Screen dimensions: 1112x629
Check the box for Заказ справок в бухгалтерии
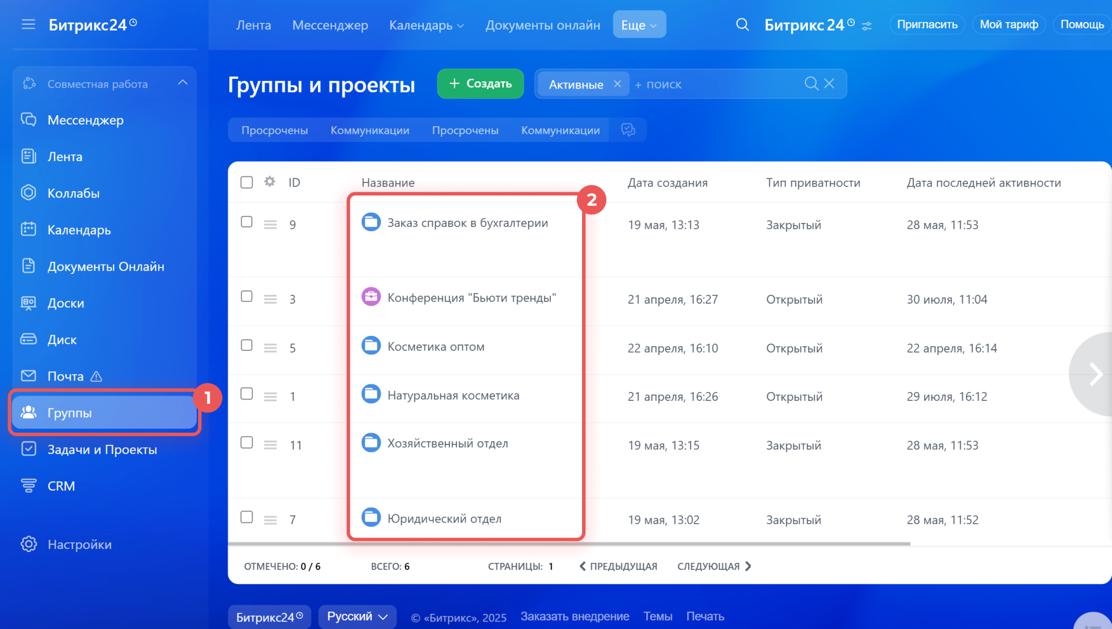click(x=247, y=222)
